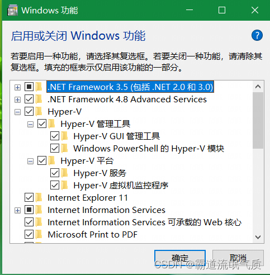Click the Windows Features title bar icon
The width and height of the screenshot is (270, 275).
click(x=12, y=10)
